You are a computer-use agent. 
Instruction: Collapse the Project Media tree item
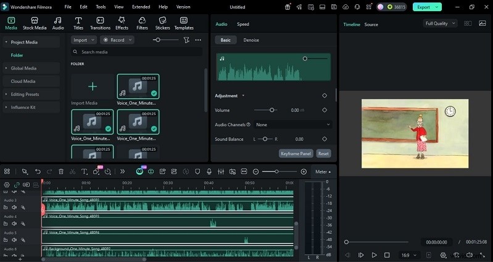pyautogui.click(x=6, y=42)
